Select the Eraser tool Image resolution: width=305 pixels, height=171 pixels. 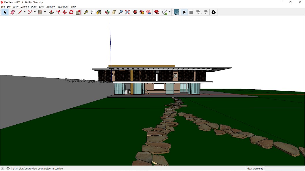[13, 12]
